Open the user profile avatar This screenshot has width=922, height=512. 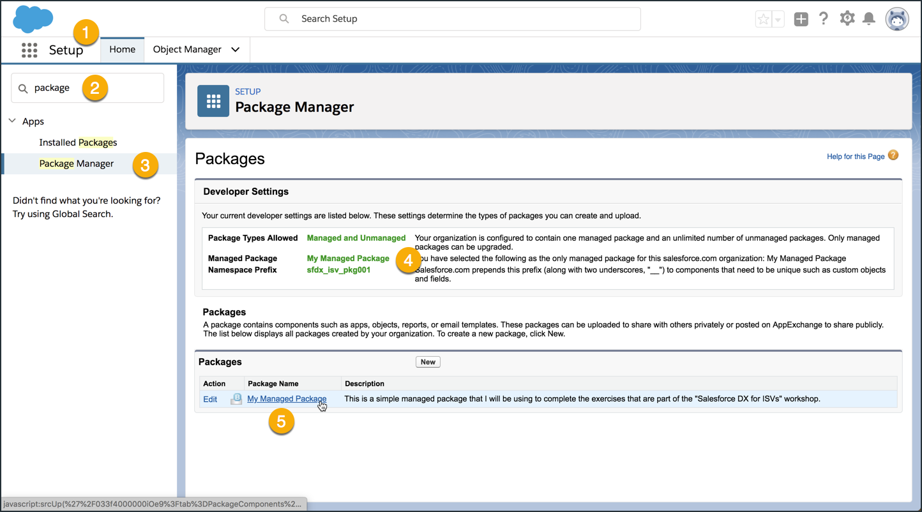tap(896, 19)
